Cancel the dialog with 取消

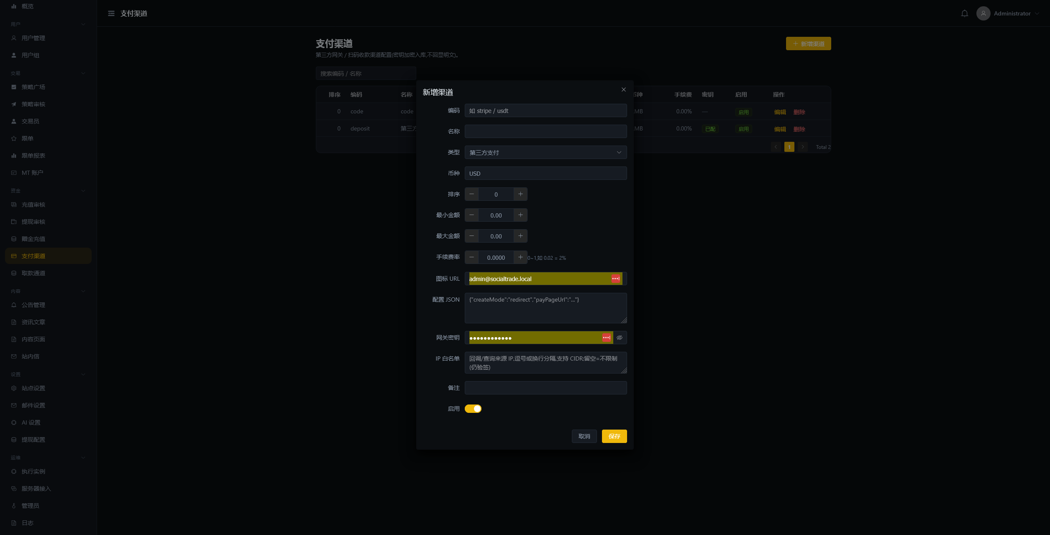[x=584, y=436]
